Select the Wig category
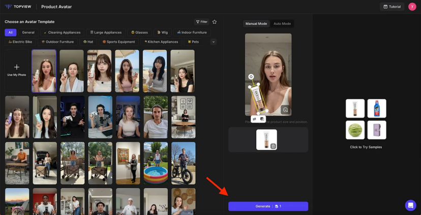This screenshot has height=215, width=421. click(x=162, y=32)
